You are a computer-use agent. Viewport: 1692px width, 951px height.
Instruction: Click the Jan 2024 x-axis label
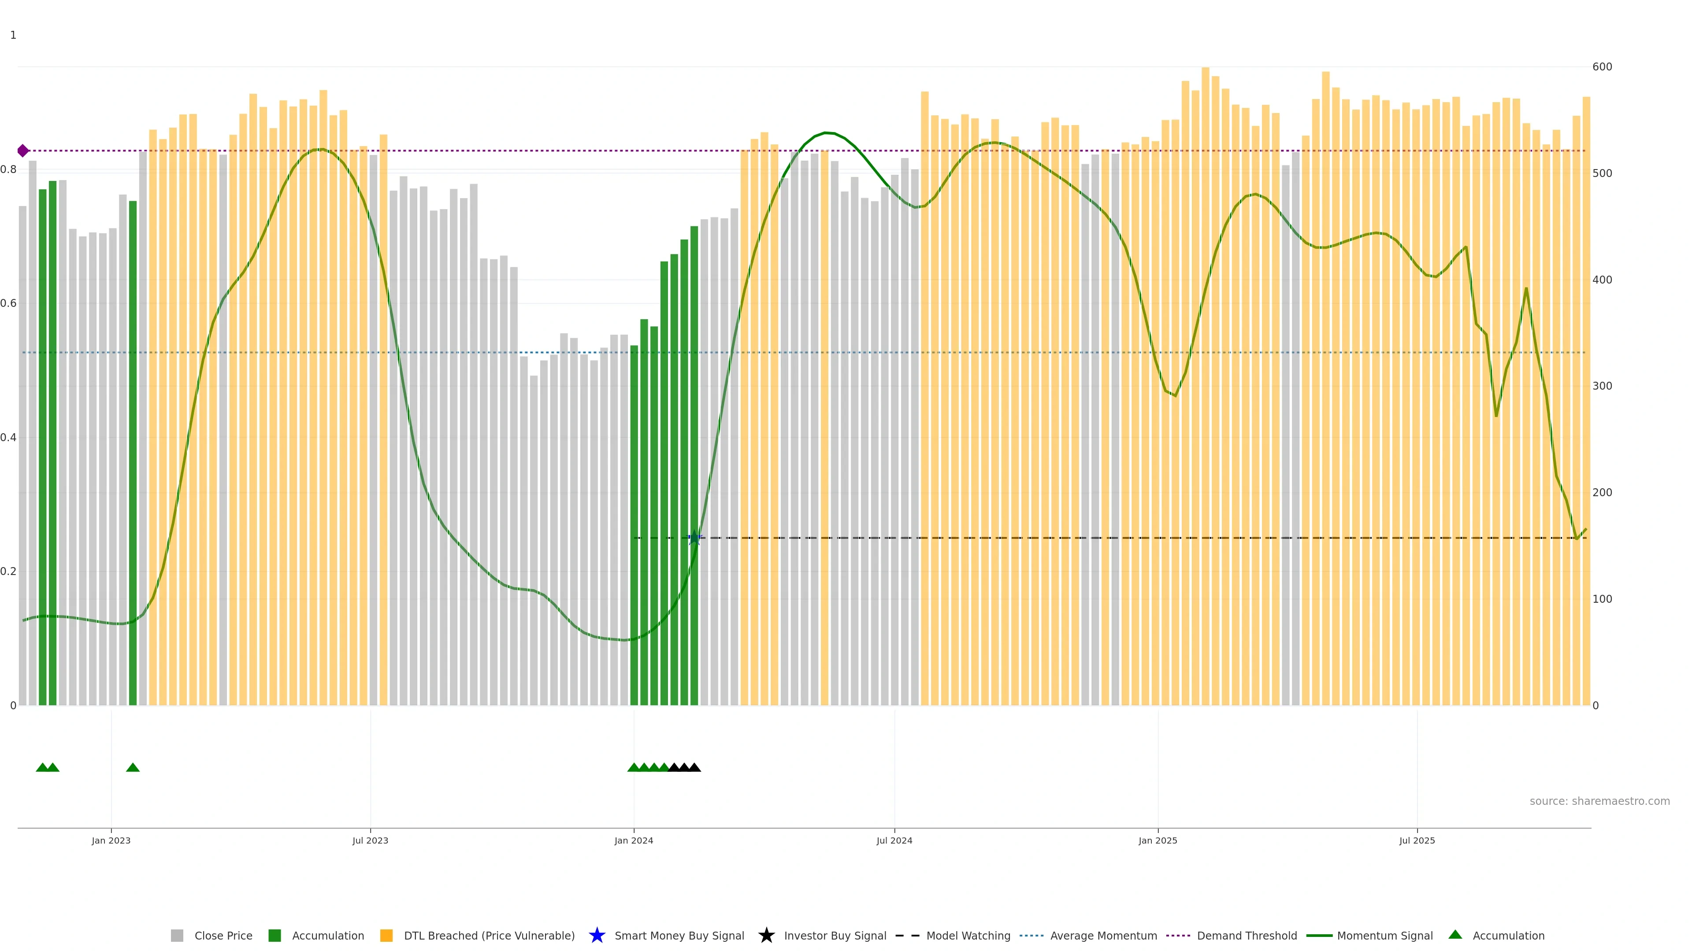633,841
